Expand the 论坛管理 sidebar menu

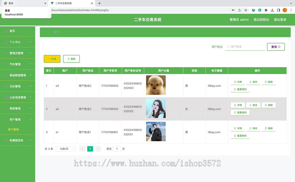(17, 86)
